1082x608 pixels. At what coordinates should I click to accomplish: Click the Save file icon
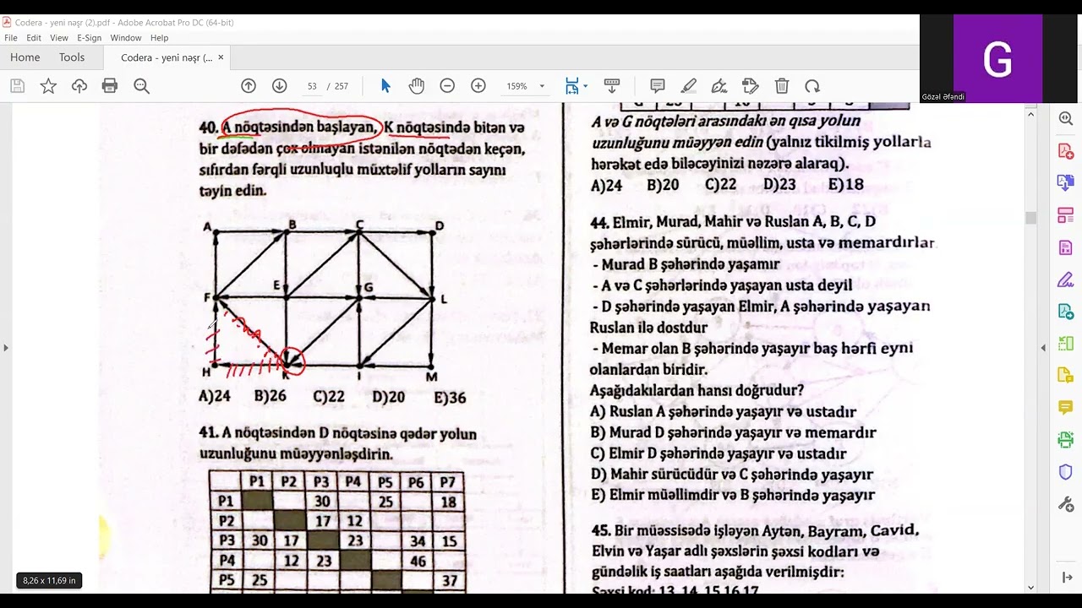coord(18,85)
